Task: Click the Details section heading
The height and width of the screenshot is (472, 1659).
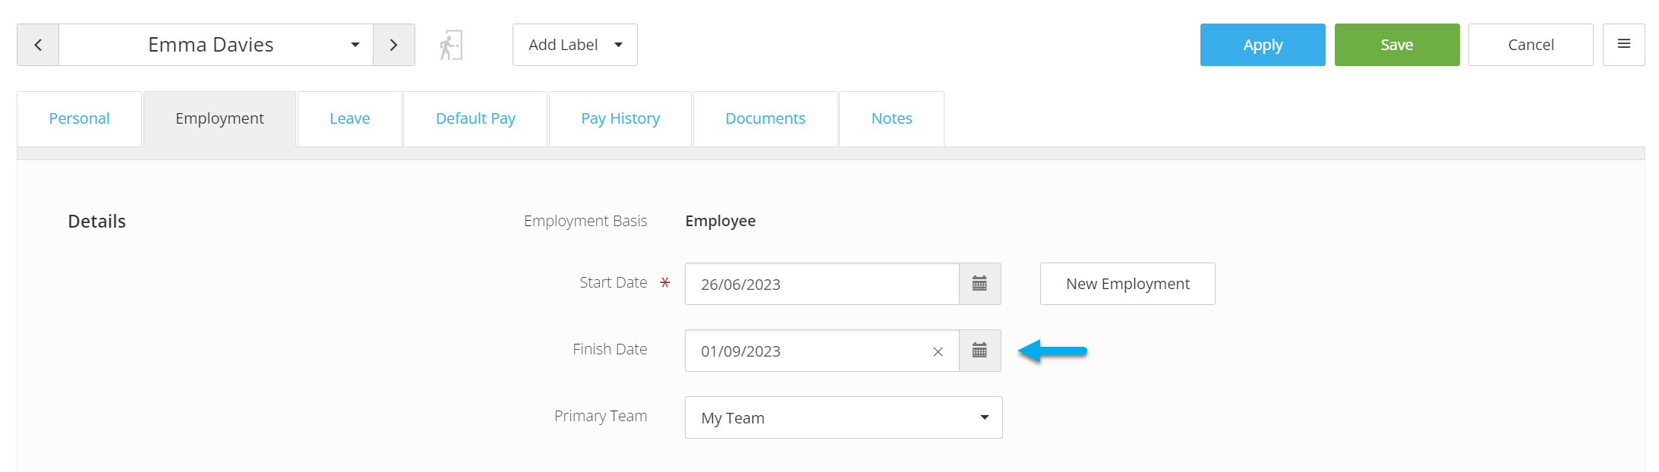Action: pos(97,222)
